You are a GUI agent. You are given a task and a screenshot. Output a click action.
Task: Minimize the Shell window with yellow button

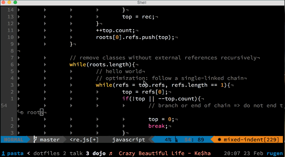click(9, 3)
